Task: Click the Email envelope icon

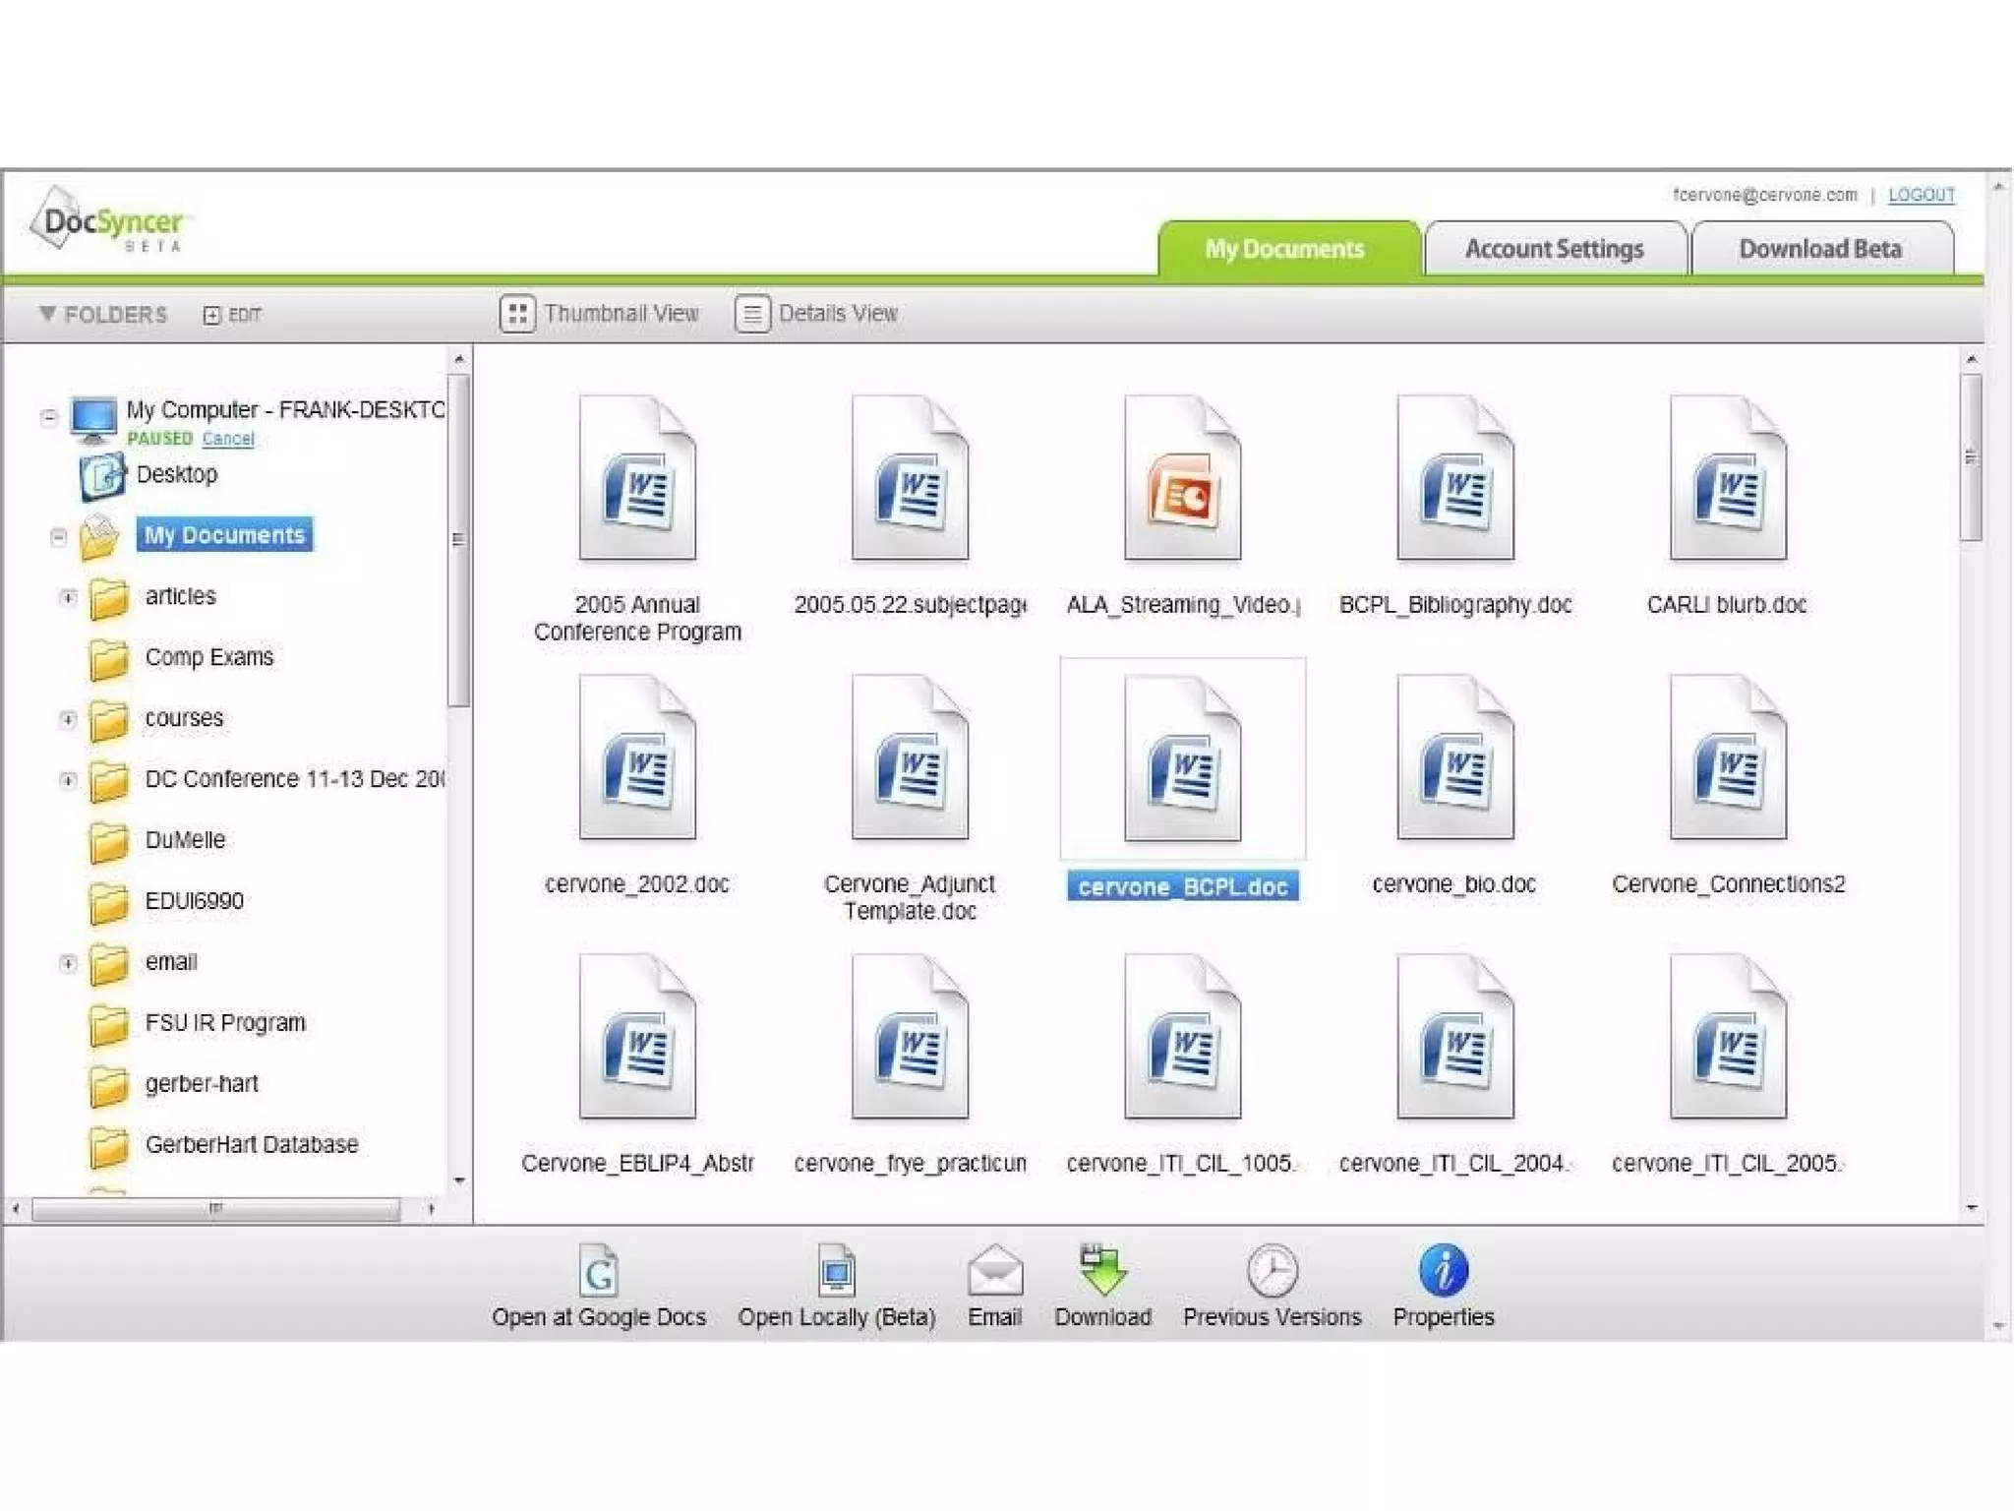Action: 994,1271
